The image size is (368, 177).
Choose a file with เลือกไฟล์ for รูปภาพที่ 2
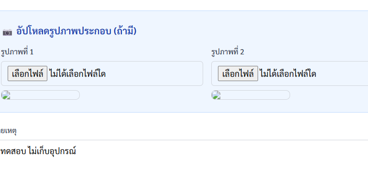point(238,73)
